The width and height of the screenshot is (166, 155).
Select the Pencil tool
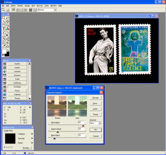[x=4, y=32]
